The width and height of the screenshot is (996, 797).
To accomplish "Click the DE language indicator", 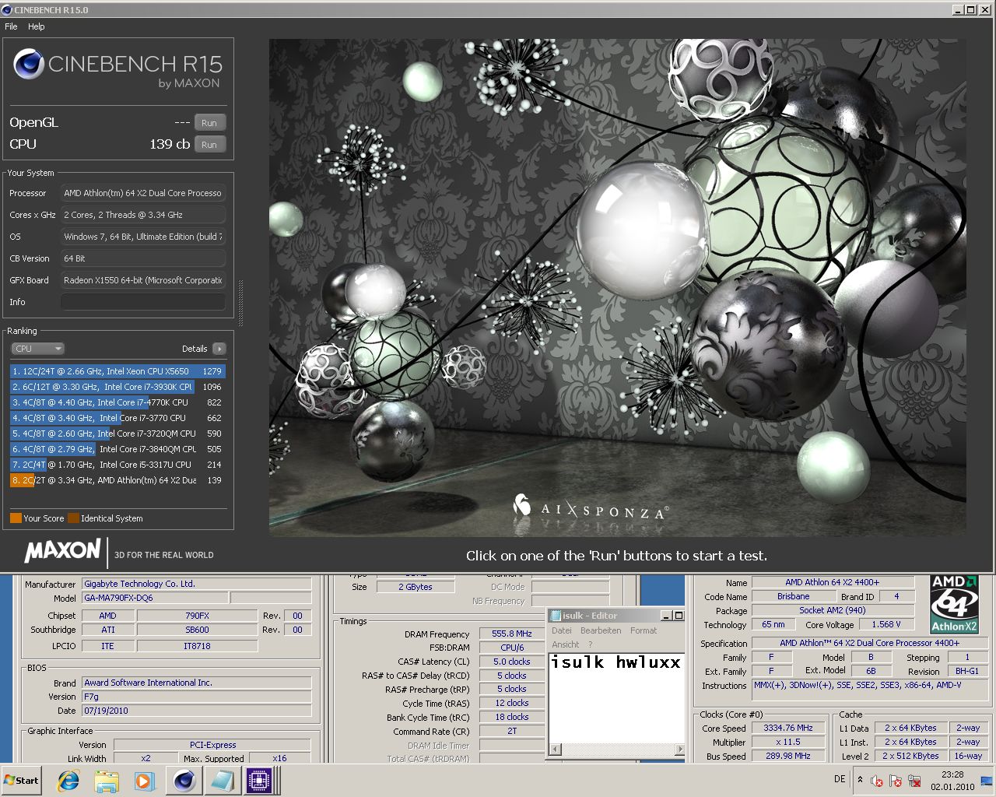I will (x=840, y=779).
